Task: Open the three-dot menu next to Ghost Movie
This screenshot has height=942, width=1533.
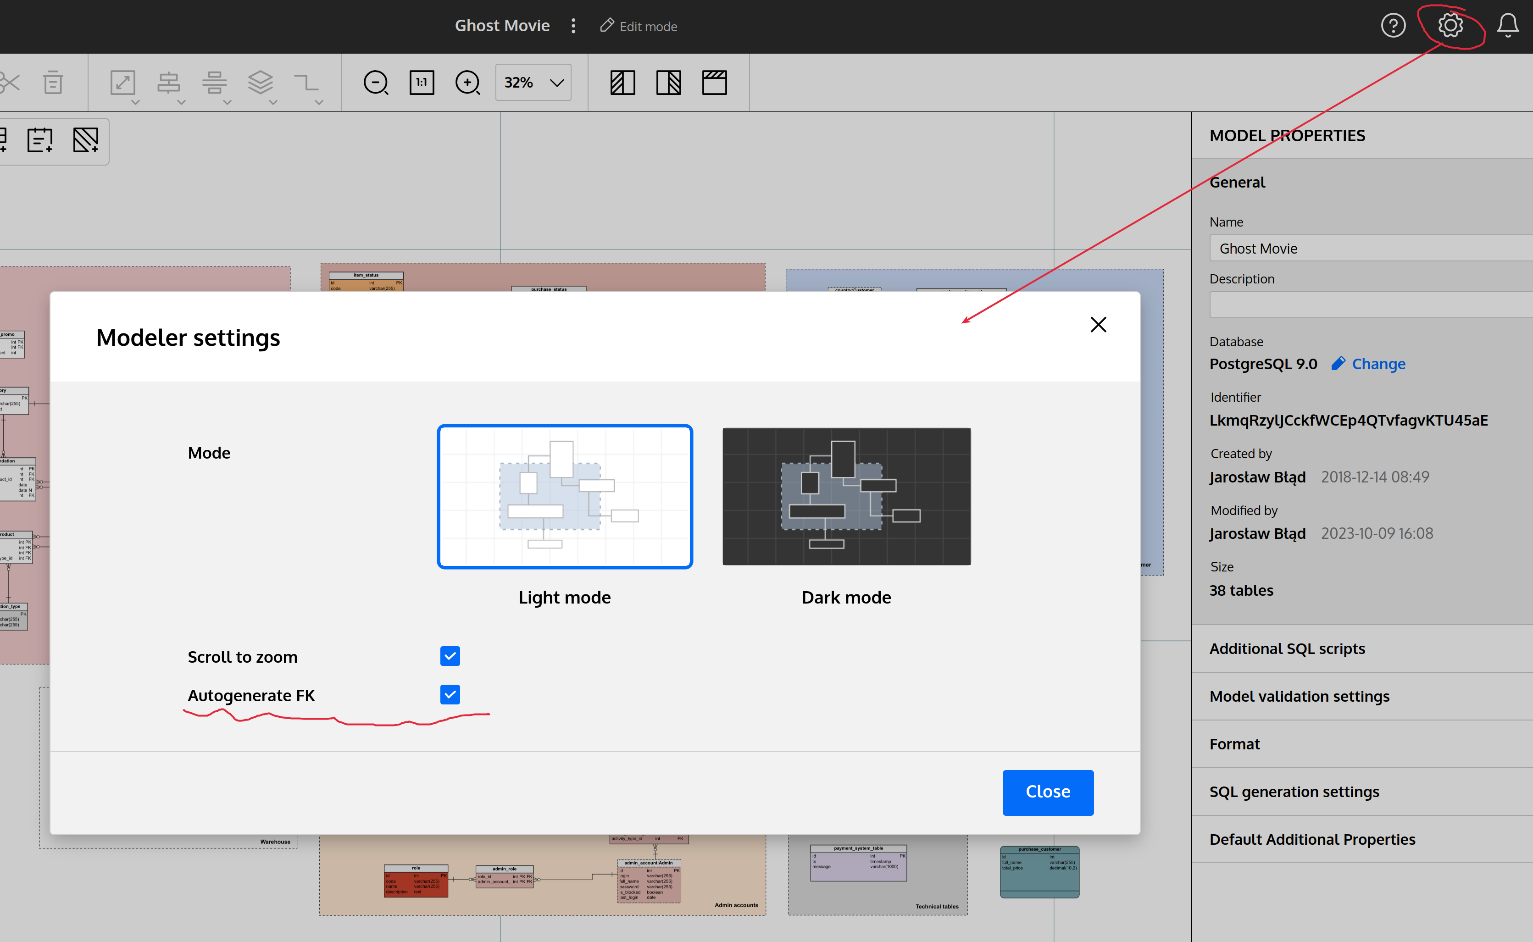Action: click(x=573, y=26)
